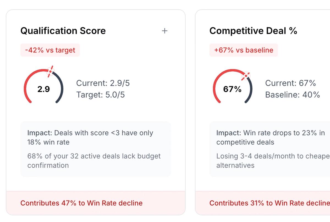Click the Current: 67% label
This screenshot has height=222, width=330.
290,83
